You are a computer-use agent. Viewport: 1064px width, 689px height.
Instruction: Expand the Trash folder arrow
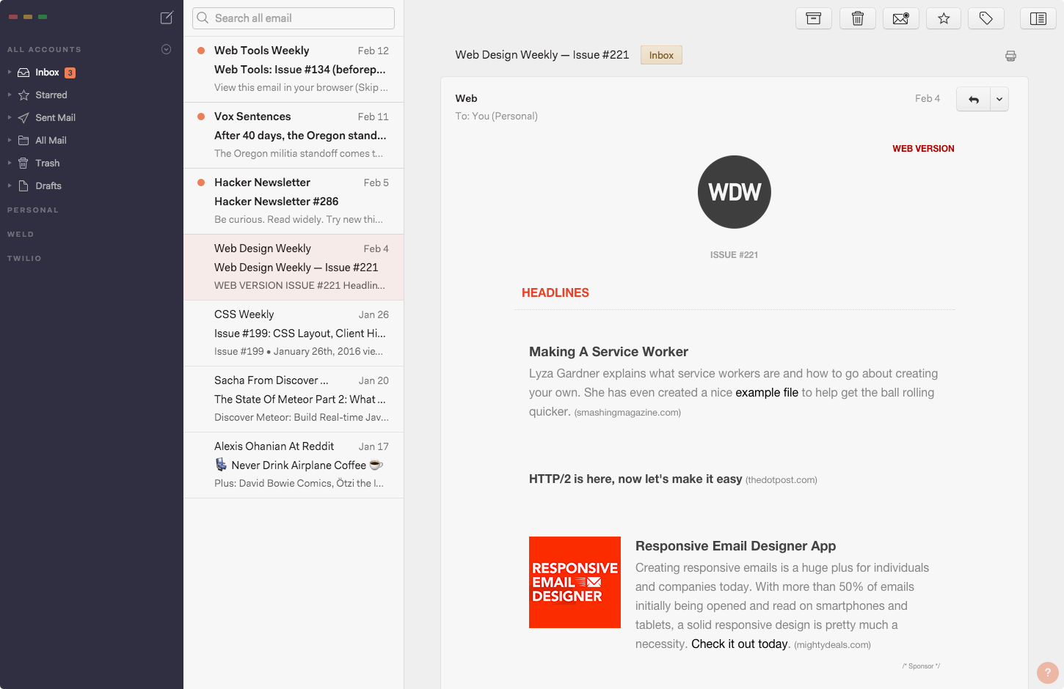[x=10, y=163]
